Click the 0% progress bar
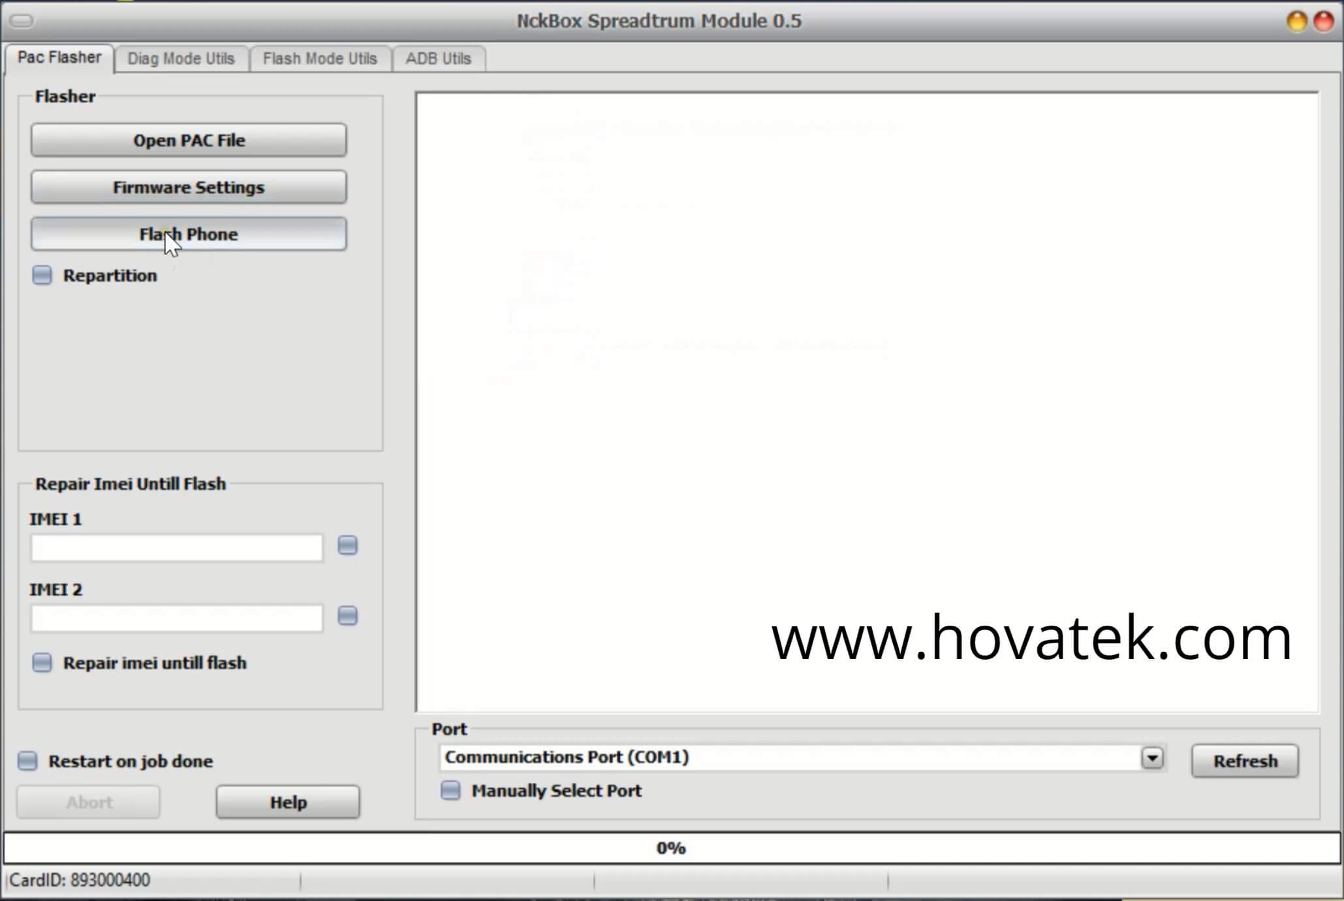Screen dimensions: 1344x901 pyautogui.click(x=672, y=848)
